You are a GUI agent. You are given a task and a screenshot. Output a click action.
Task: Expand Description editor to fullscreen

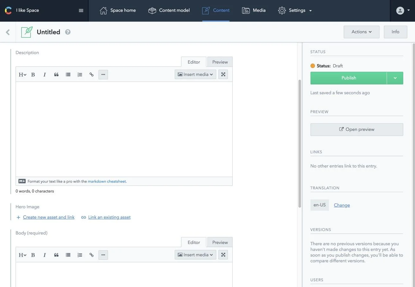[x=223, y=75]
